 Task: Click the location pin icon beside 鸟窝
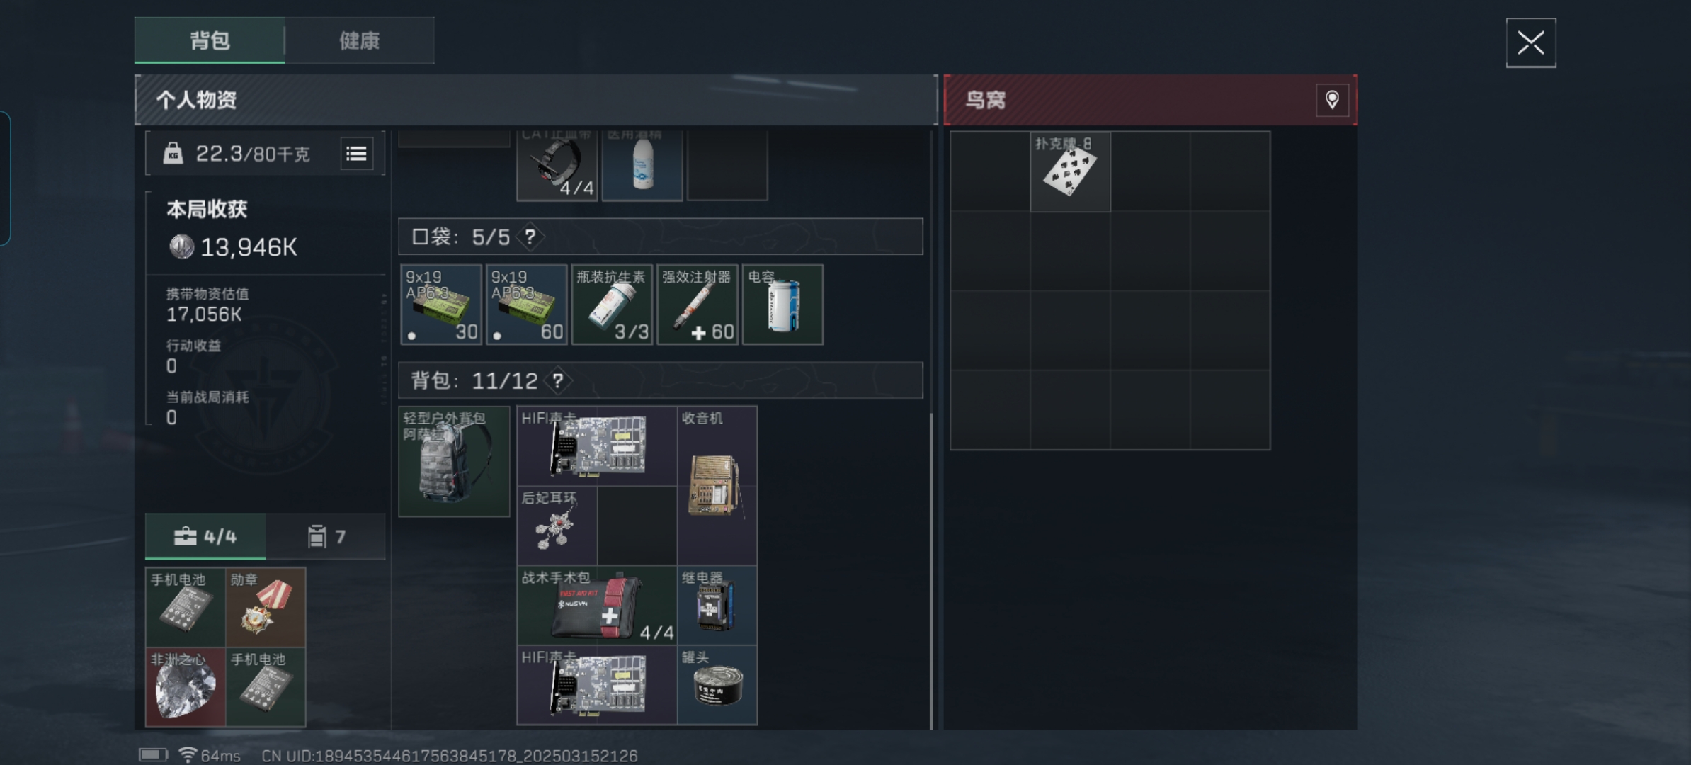click(1332, 100)
